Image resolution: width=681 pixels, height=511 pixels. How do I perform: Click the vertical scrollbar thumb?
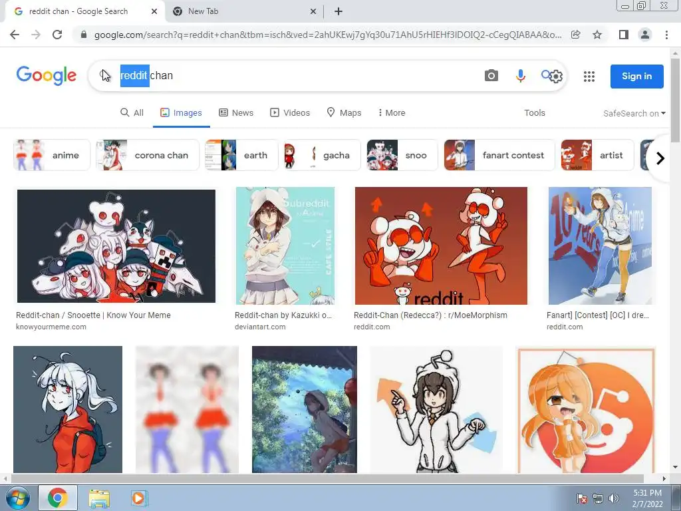[x=675, y=100]
